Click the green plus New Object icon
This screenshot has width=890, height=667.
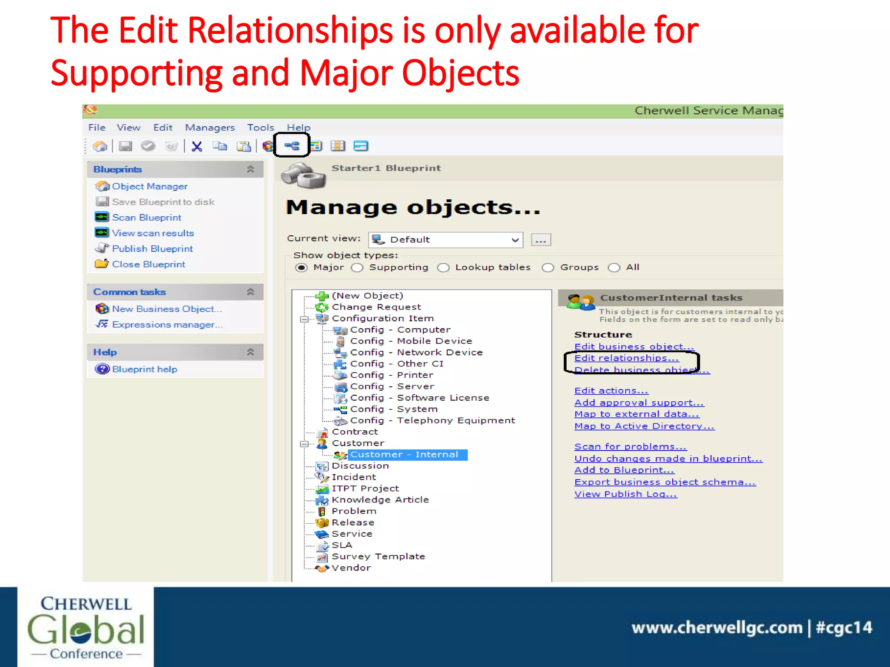(322, 296)
